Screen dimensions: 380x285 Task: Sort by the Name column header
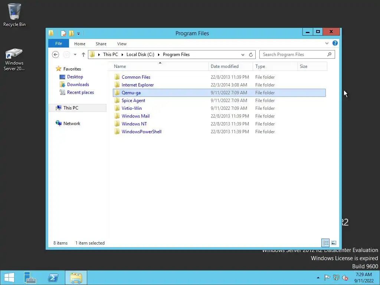[x=160, y=66]
